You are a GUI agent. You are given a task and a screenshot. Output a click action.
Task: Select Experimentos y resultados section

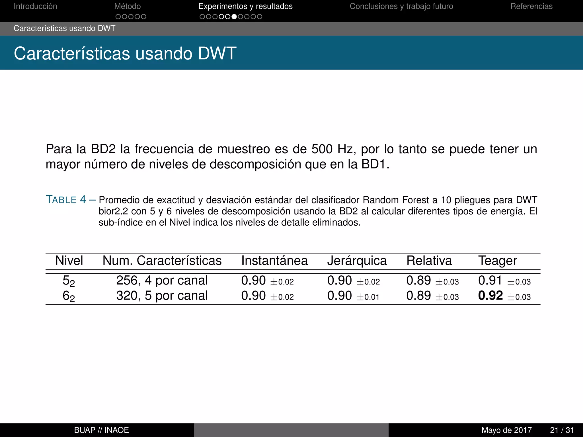(245, 6)
